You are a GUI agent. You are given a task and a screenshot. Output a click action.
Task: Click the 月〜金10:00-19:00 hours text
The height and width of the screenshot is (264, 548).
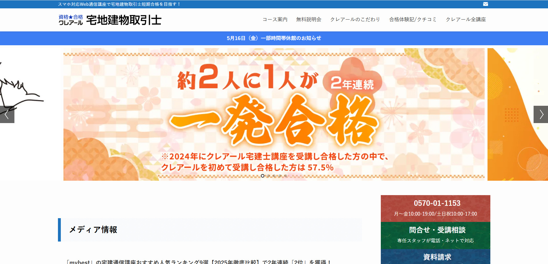pos(436,214)
